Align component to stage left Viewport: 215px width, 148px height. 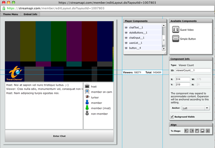[186, 131]
